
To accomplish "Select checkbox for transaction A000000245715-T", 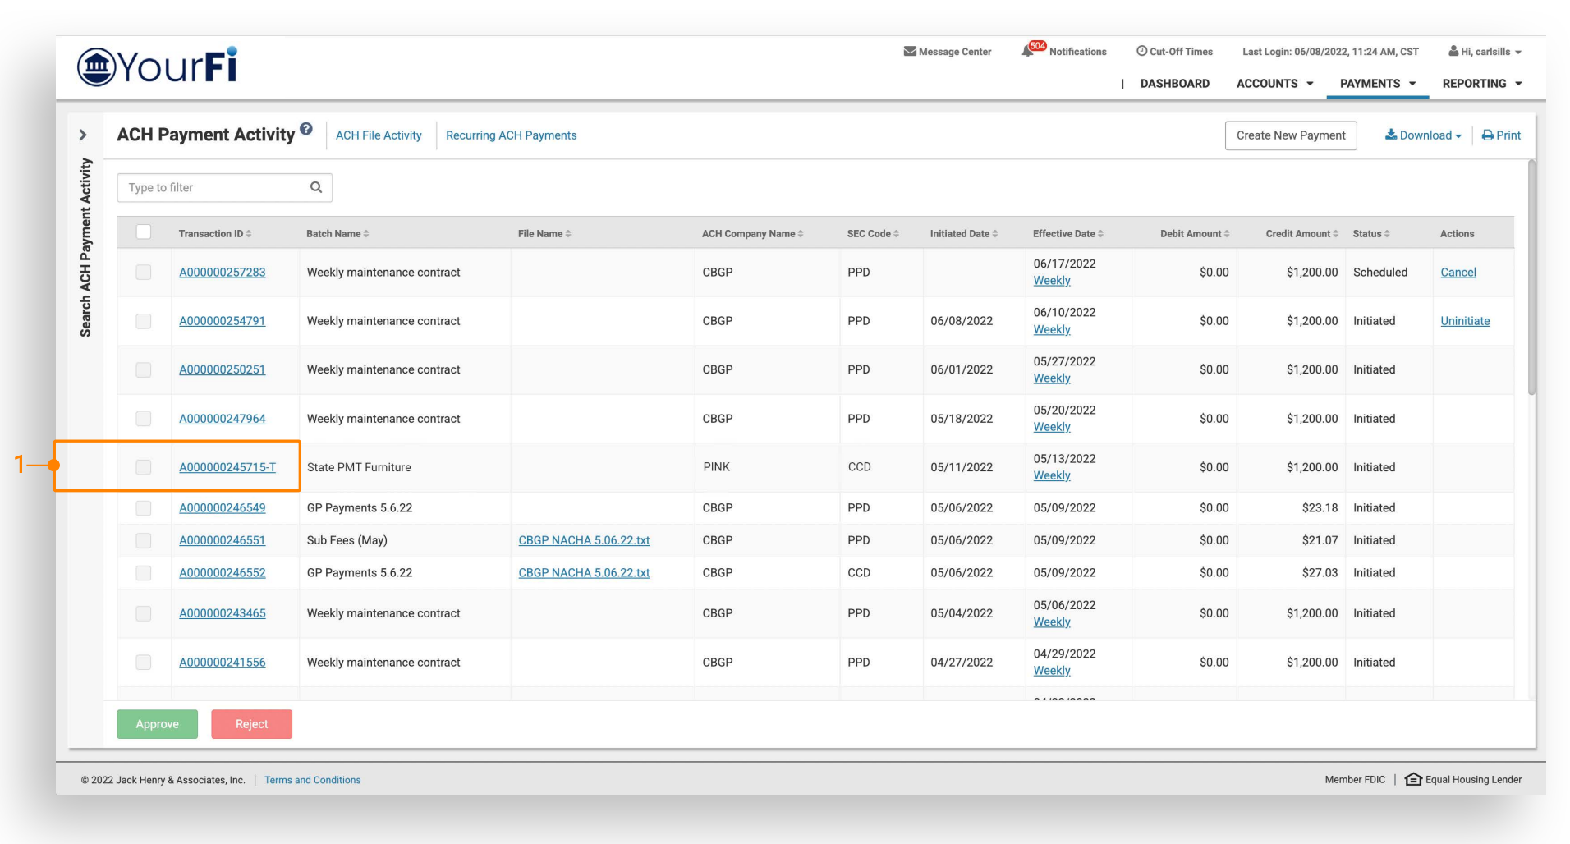I will click(x=144, y=467).
